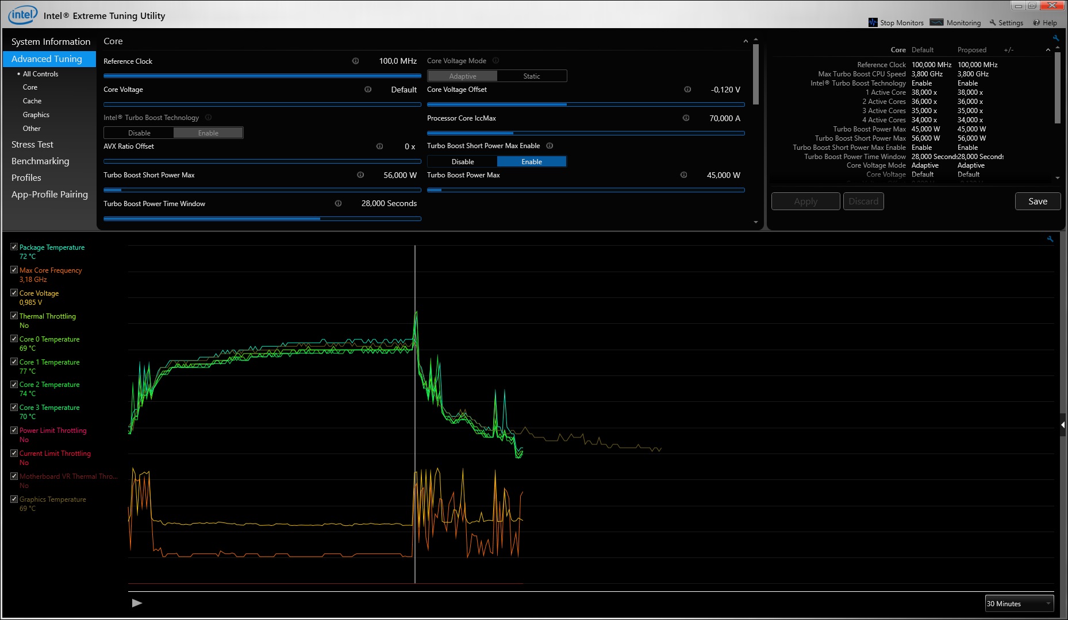Uncheck Core 1 Temperature monitor
Image resolution: width=1068 pixels, height=620 pixels.
coord(14,362)
